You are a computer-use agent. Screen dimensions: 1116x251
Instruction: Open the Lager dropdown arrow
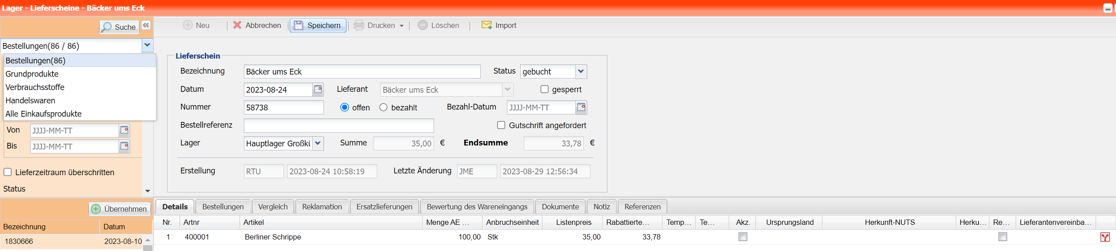pos(318,143)
